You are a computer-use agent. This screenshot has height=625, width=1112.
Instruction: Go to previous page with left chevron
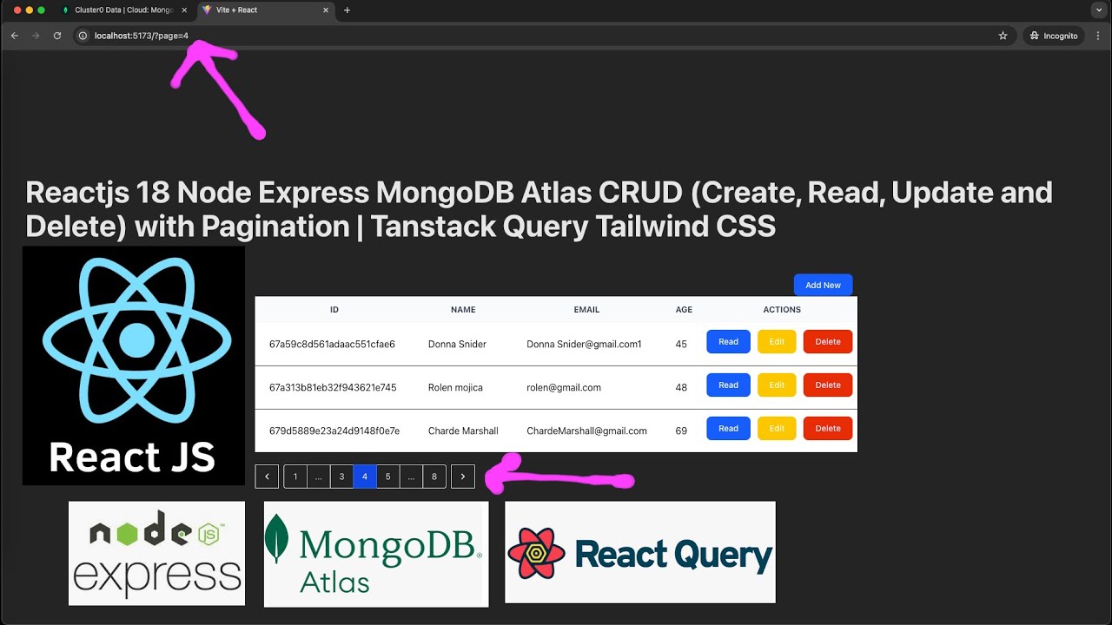click(x=267, y=477)
